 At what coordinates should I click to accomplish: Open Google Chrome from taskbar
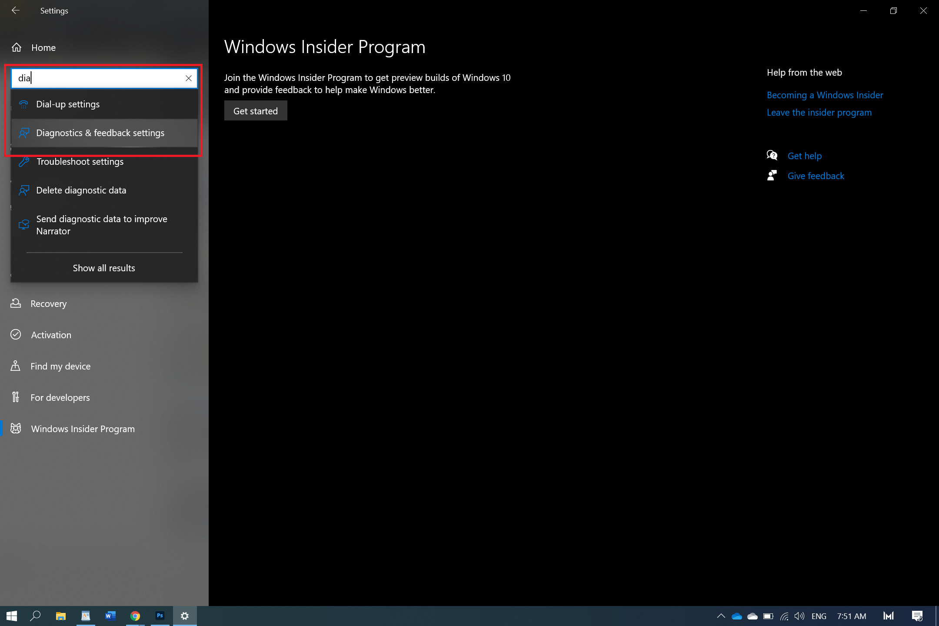click(x=135, y=616)
